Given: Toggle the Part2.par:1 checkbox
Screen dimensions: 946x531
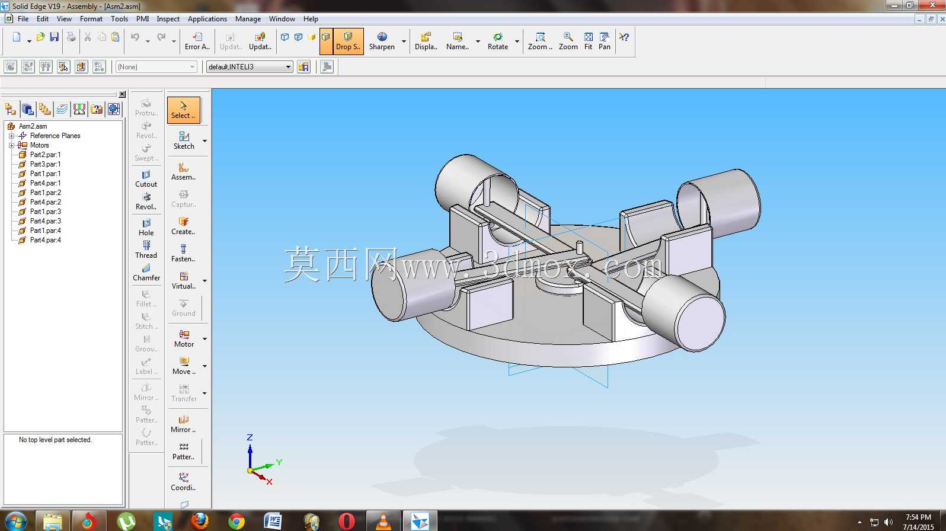Looking at the screenshot, I should (x=23, y=155).
